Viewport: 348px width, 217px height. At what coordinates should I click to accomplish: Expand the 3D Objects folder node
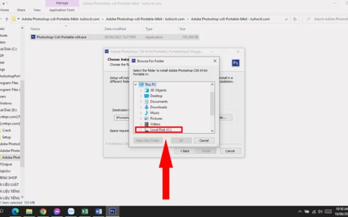click(x=141, y=90)
